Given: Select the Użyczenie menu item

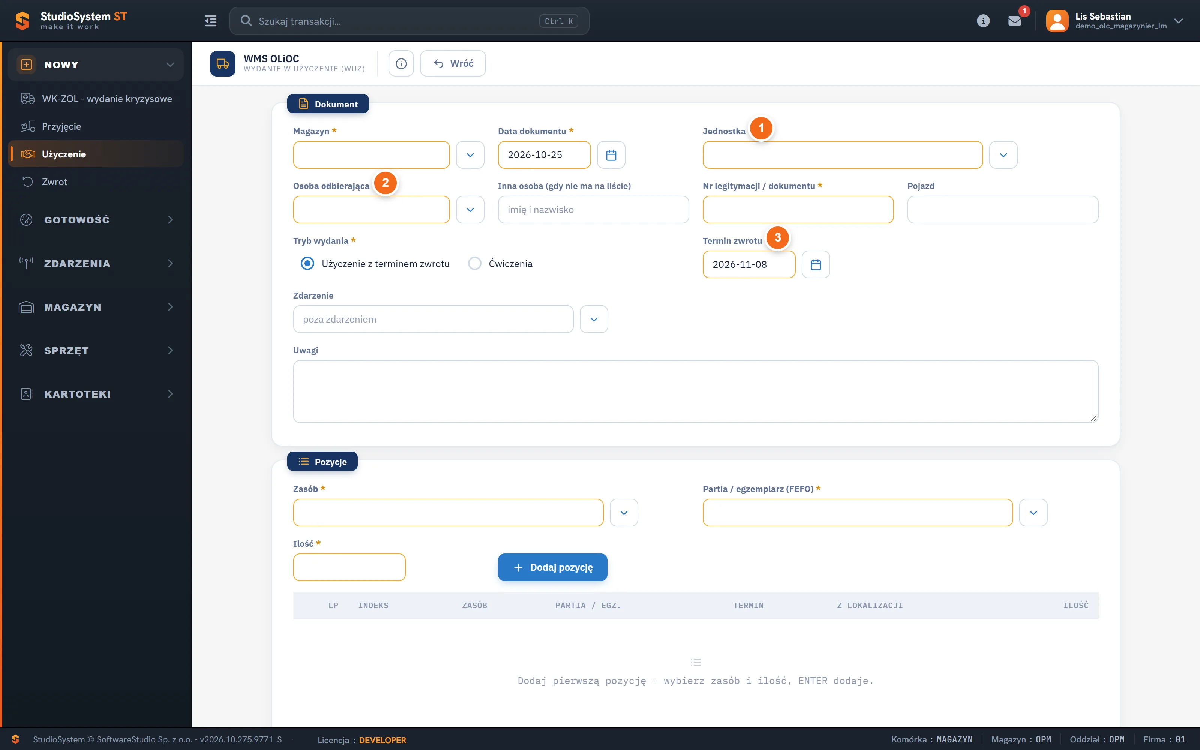Looking at the screenshot, I should pyautogui.click(x=96, y=154).
